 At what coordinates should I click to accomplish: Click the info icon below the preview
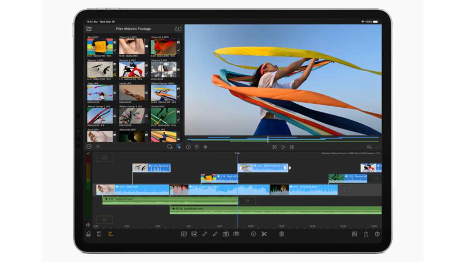point(188,147)
